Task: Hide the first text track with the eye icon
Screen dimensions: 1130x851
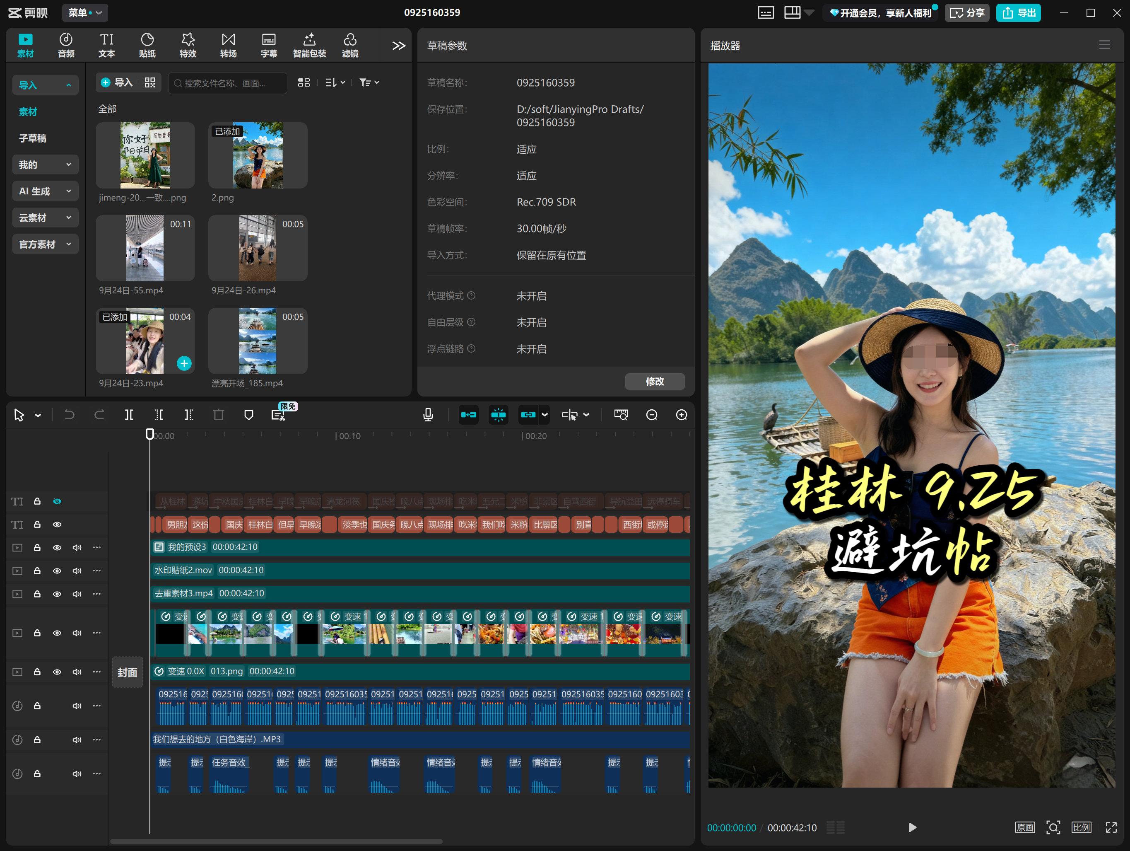Action: coord(57,501)
